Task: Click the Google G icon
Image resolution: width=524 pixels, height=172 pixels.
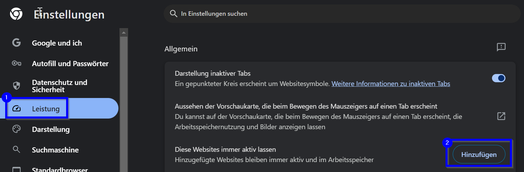Action: pyautogui.click(x=16, y=43)
